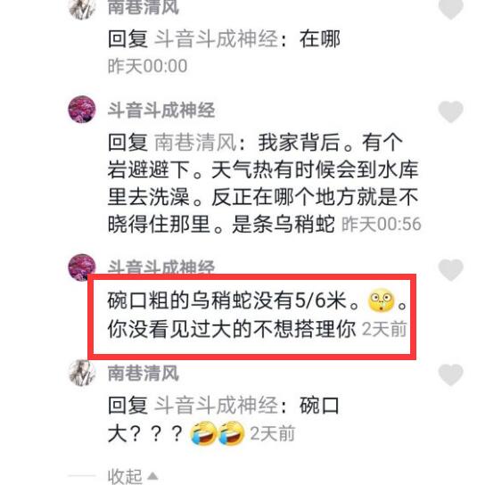
Task: Open username 斗音斗成神经 above 我家背后 comment
Action: pos(161,111)
